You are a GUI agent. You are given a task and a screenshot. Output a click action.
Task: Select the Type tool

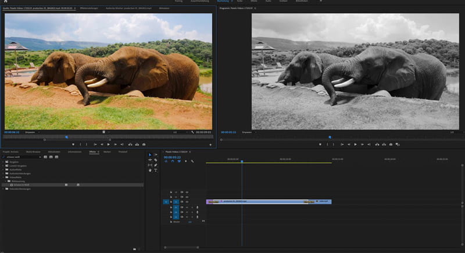tap(156, 171)
